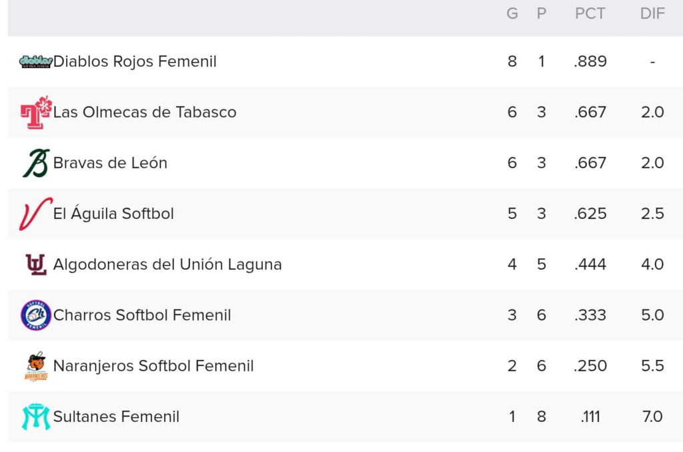This screenshot has height=452, width=683.
Task: Click the Bravas de León B logo
Action: tap(35, 163)
